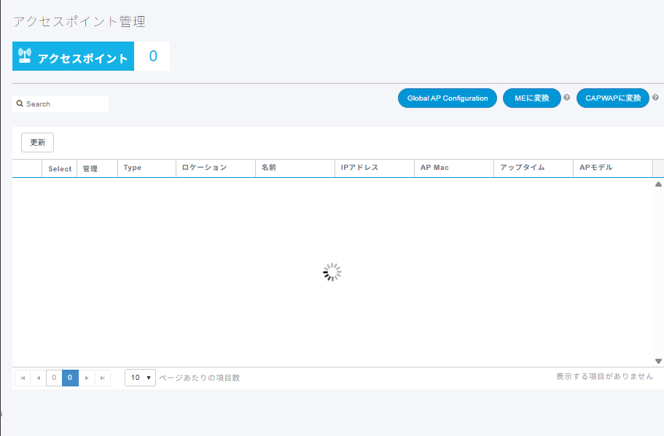Screen dimensions: 664x436
Task: Click the Search magnifier icon
Action: pos(20,104)
